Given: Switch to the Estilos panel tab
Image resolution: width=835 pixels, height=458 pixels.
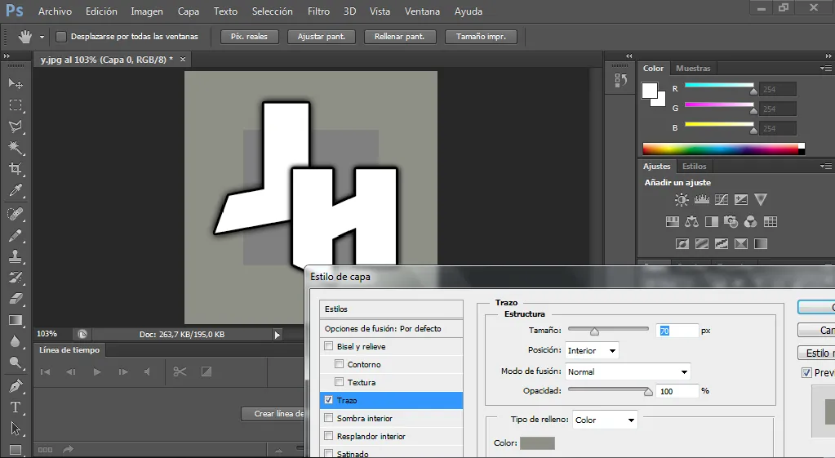Looking at the screenshot, I should (694, 167).
